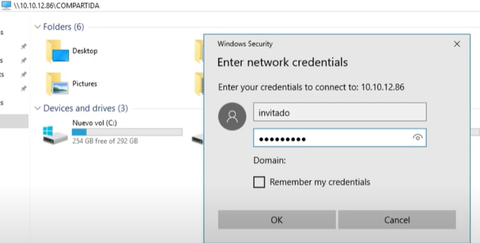Close the Windows Security dialog
Image resolution: width=480 pixels, height=243 pixels.
click(457, 44)
